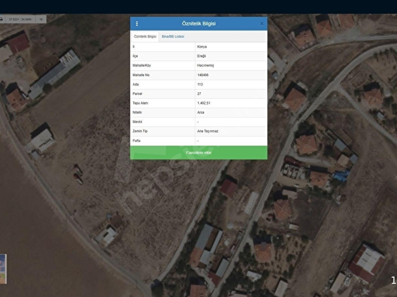Click the Mahalle No label
The image size is (397, 297).
tap(141, 75)
